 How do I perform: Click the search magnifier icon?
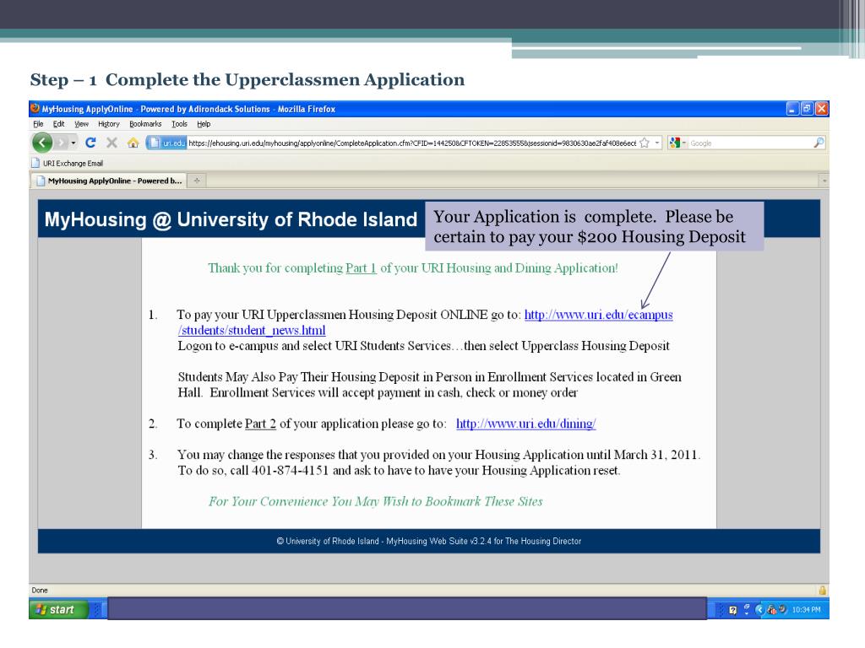[x=819, y=143]
